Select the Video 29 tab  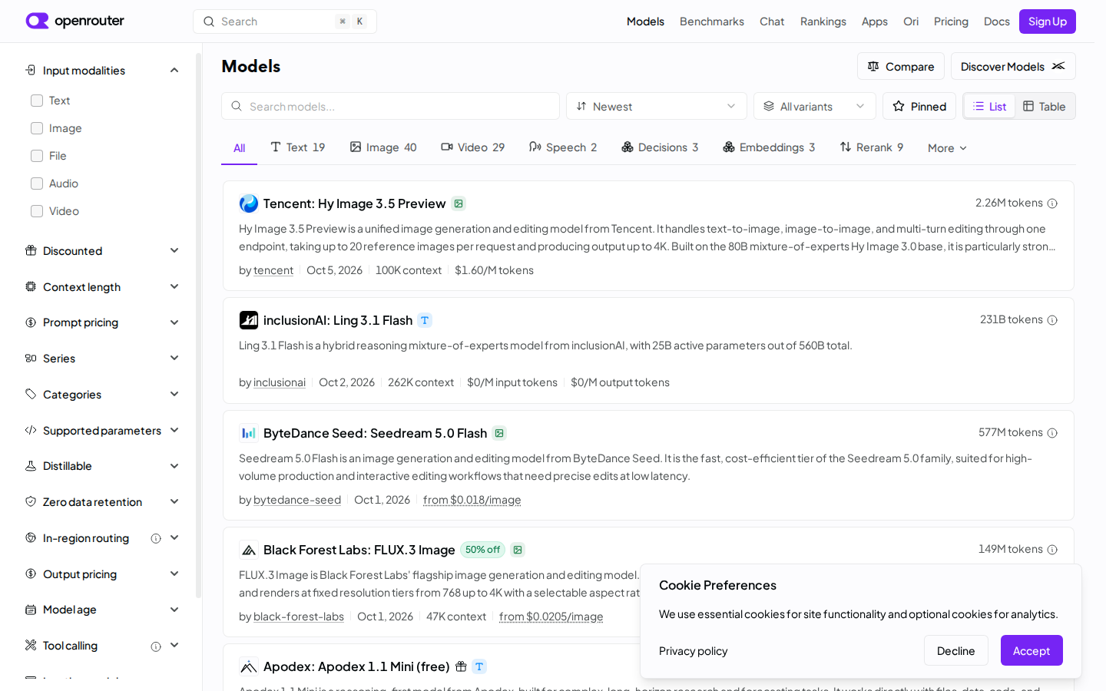[x=473, y=147]
